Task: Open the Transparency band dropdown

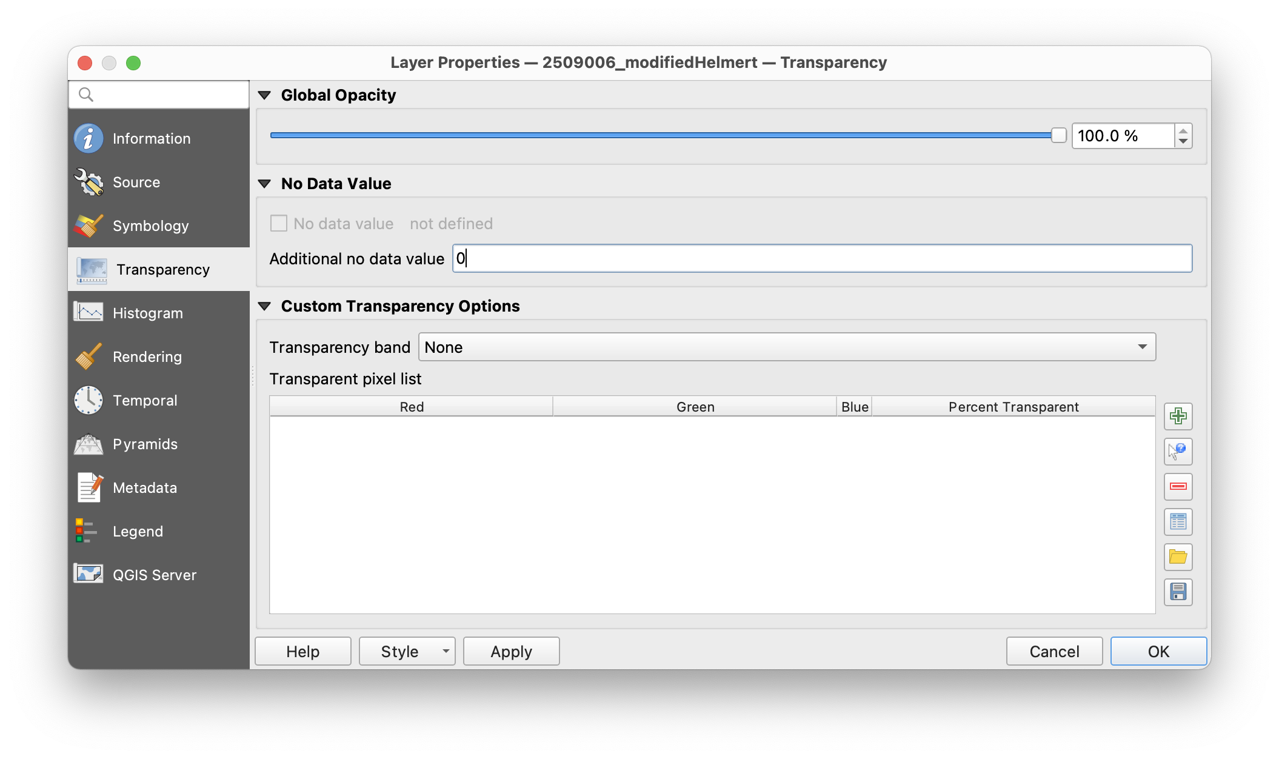Action: click(x=787, y=347)
